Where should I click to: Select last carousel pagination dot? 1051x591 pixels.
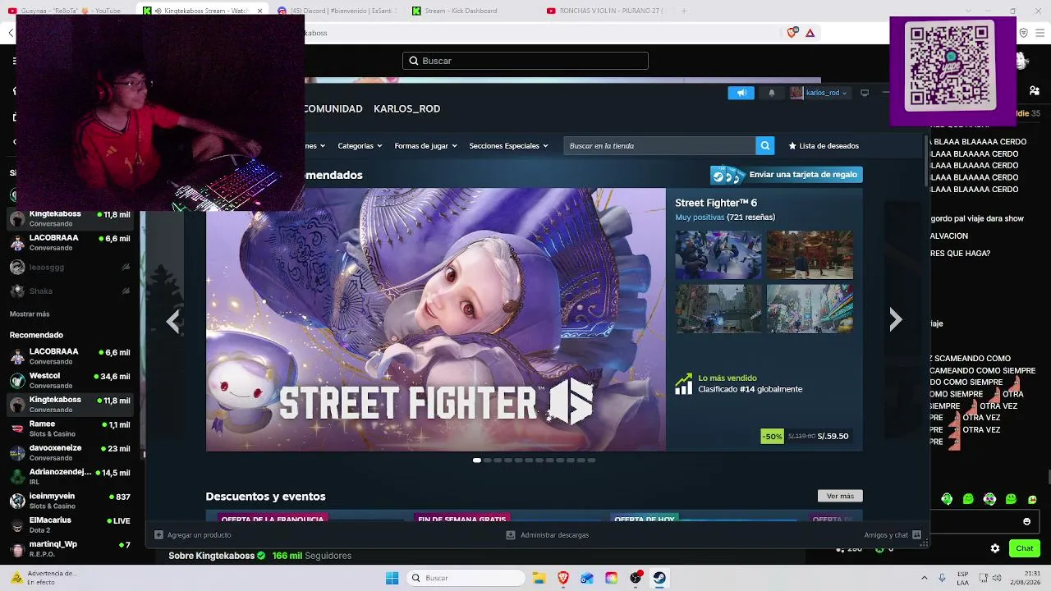(591, 460)
